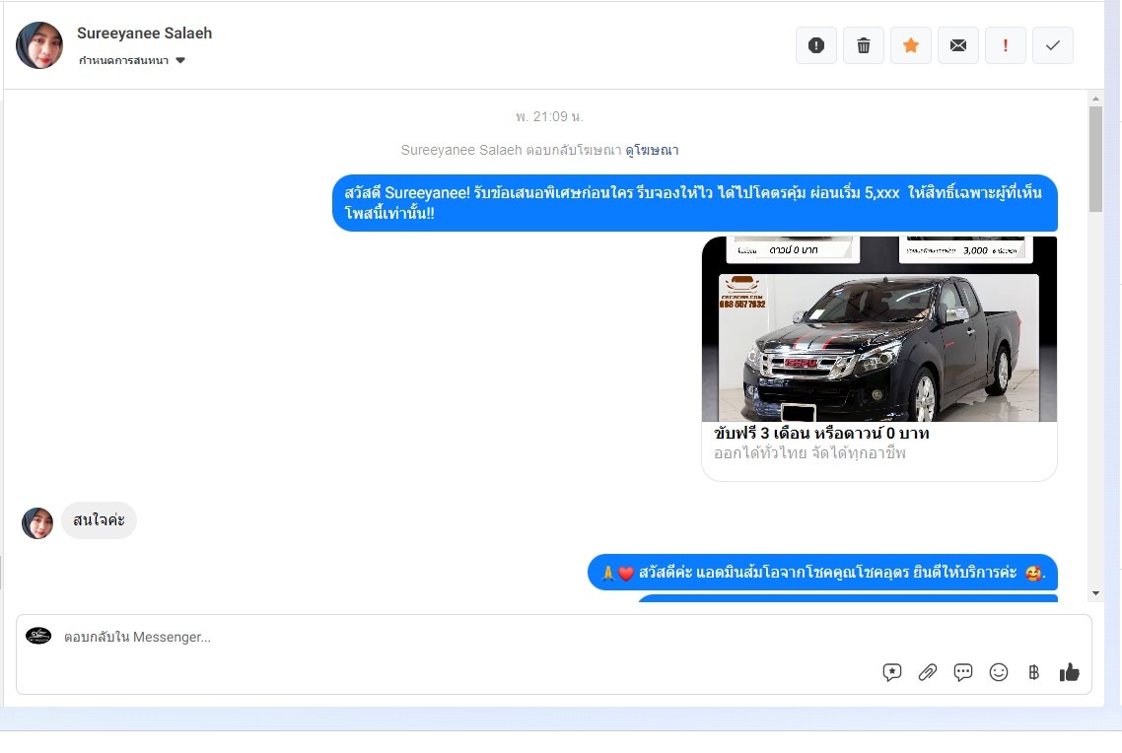Click Sureeyanee's header profile picture
Viewport: 1122px width, 753px height.
[x=39, y=45]
